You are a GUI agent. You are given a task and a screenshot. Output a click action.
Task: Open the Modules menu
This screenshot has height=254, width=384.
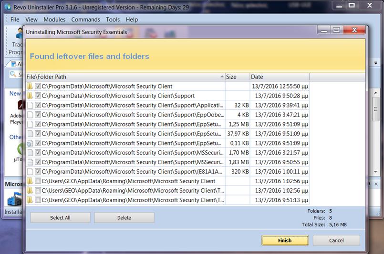click(x=54, y=20)
